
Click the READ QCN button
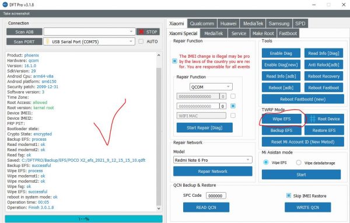point(206,207)
